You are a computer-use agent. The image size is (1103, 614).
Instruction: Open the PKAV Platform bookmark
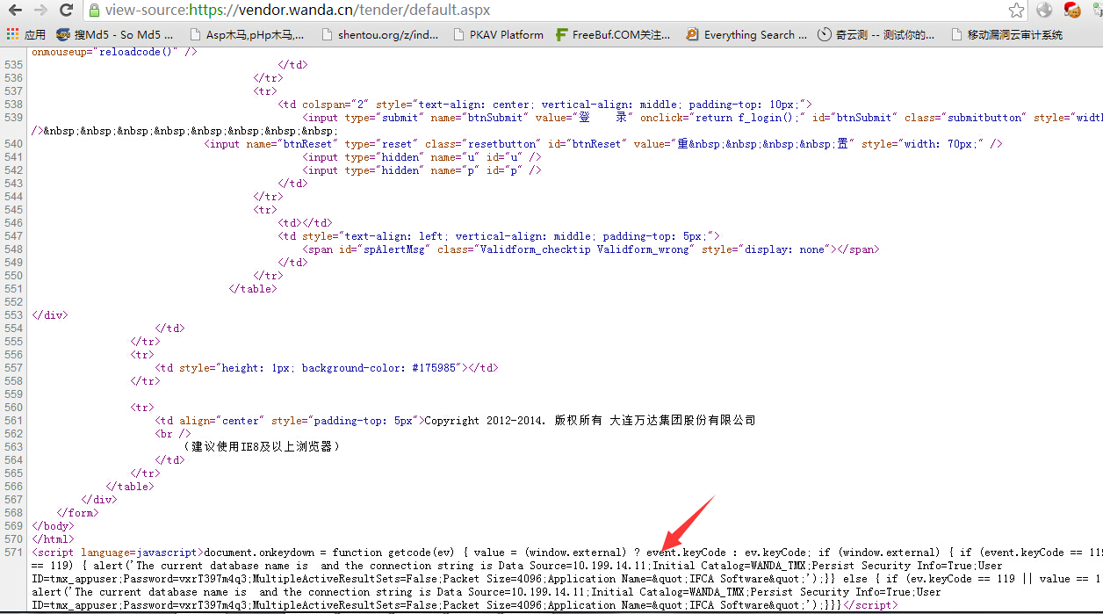point(499,35)
